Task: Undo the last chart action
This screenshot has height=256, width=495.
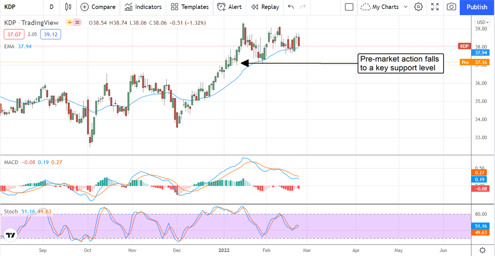Action: point(291,7)
